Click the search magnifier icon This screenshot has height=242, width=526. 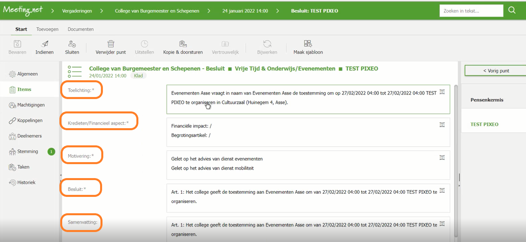coord(512,11)
